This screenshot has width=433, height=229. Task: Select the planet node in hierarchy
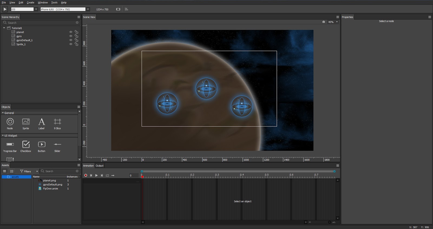pyautogui.click(x=20, y=32)
